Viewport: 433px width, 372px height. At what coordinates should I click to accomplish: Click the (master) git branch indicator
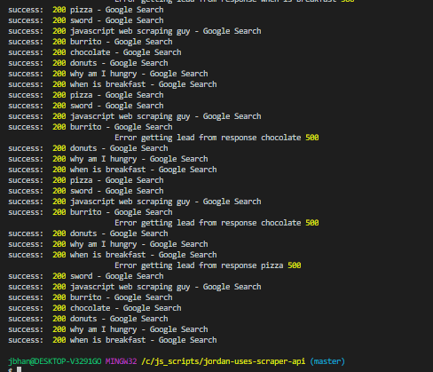(x=327, y=361)
